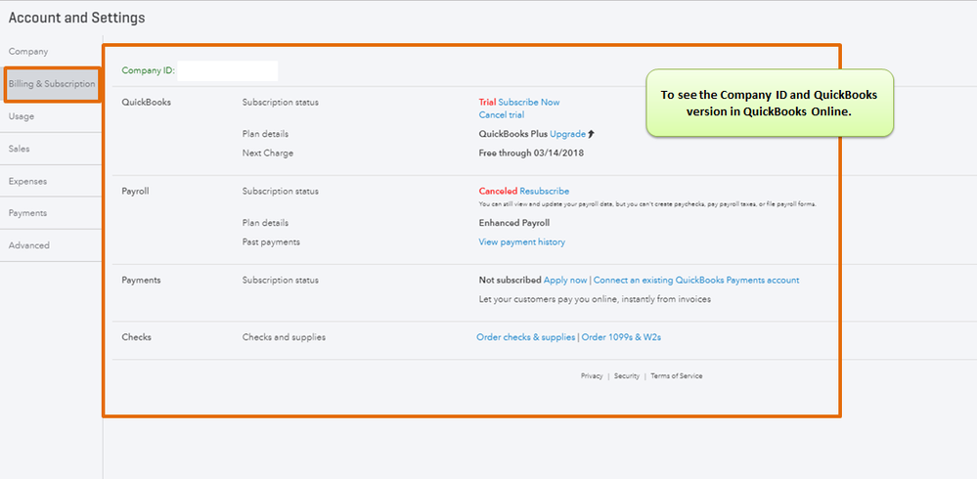Screen dimensions: 977x479
Task: Connect an existing QuickBooks Payments account
Action: click(696, 281)
